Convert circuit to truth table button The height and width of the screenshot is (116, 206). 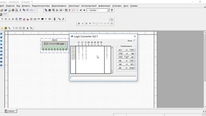[x=126, y=50]
